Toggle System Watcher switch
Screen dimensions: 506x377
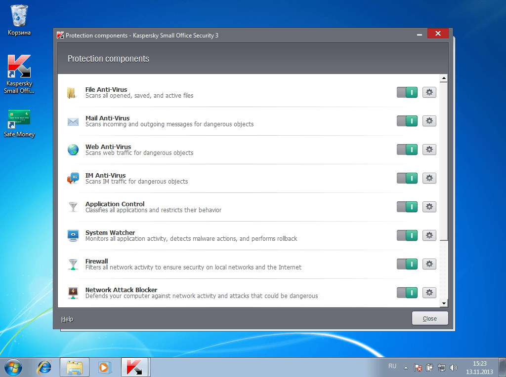[407, 235]
